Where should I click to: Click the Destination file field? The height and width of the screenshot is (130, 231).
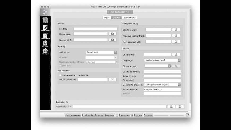(x=119, y=106)
